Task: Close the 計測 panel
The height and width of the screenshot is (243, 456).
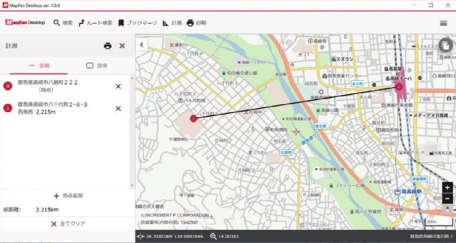Action: (122, 46)
